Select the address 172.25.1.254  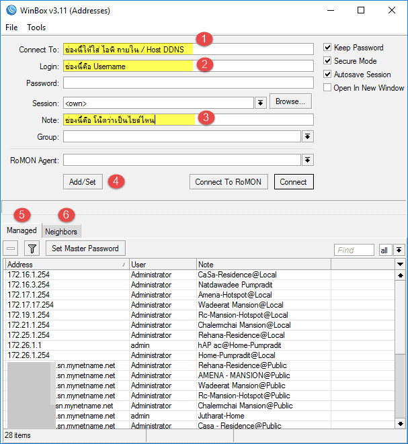[x=29, y=335]
